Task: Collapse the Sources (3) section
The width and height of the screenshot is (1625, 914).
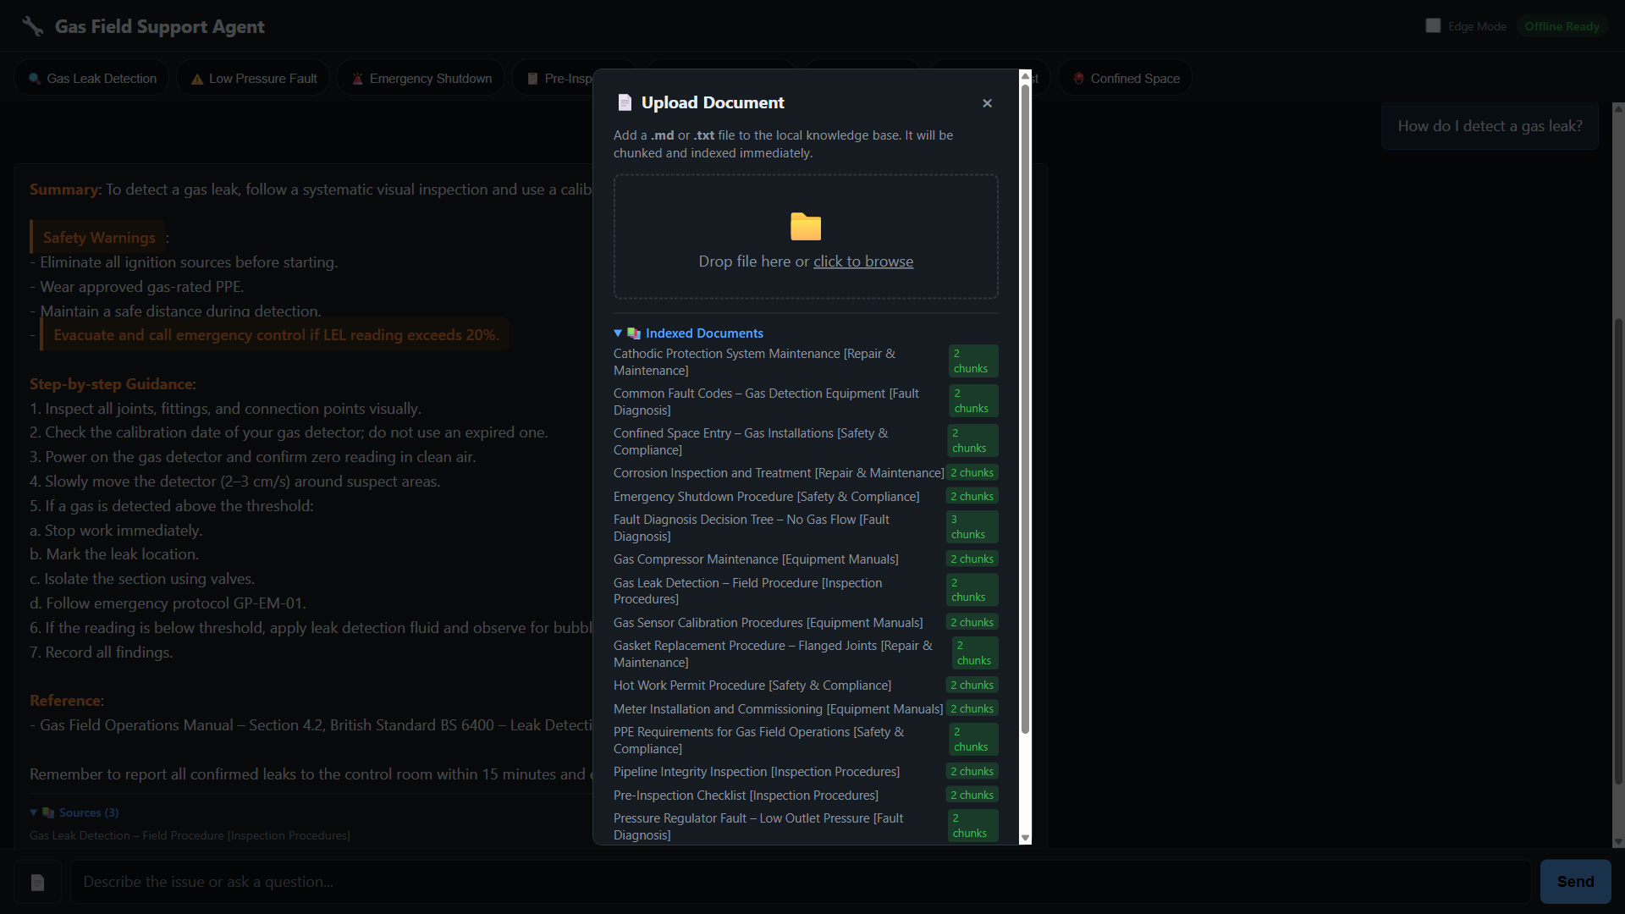Action: point(34,812)
